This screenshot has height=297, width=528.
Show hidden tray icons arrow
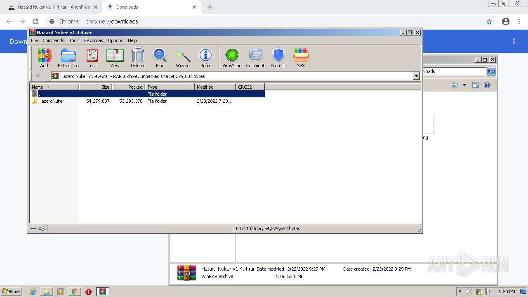pyautogui.click(x=460, y=292)
